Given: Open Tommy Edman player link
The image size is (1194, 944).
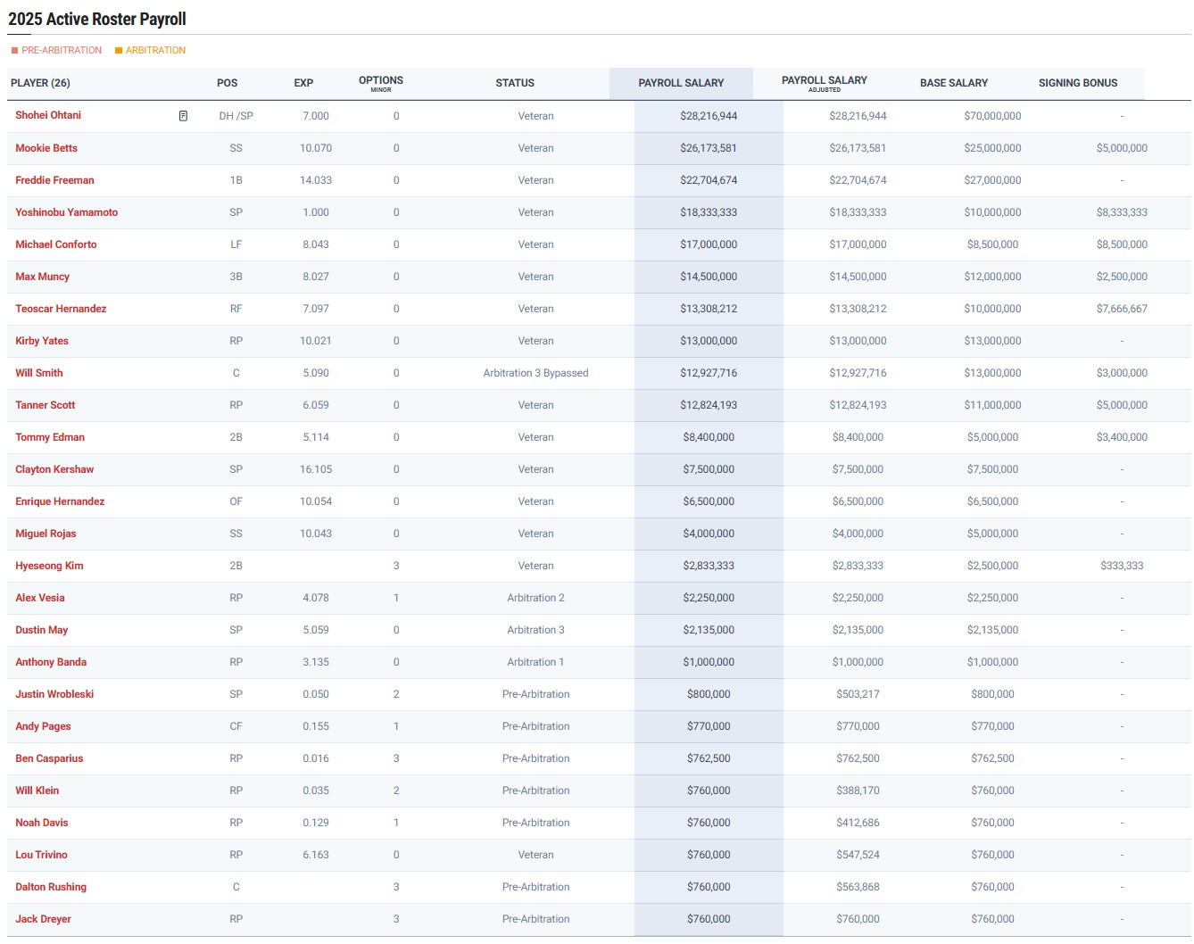Looking at the screenshot, I should [50, 437].
